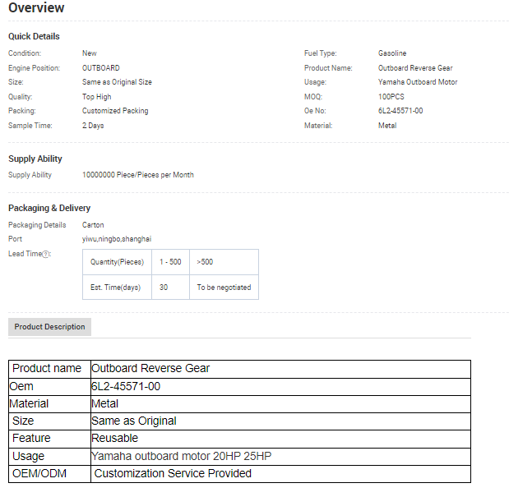Click the 30 estimated days cell

click(164, 288)
